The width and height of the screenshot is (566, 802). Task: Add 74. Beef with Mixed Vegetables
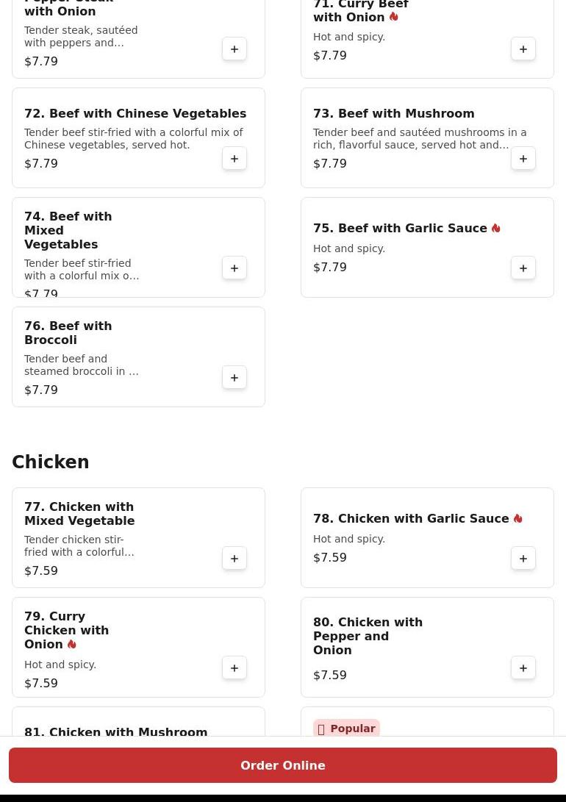(x=234, y=268)
